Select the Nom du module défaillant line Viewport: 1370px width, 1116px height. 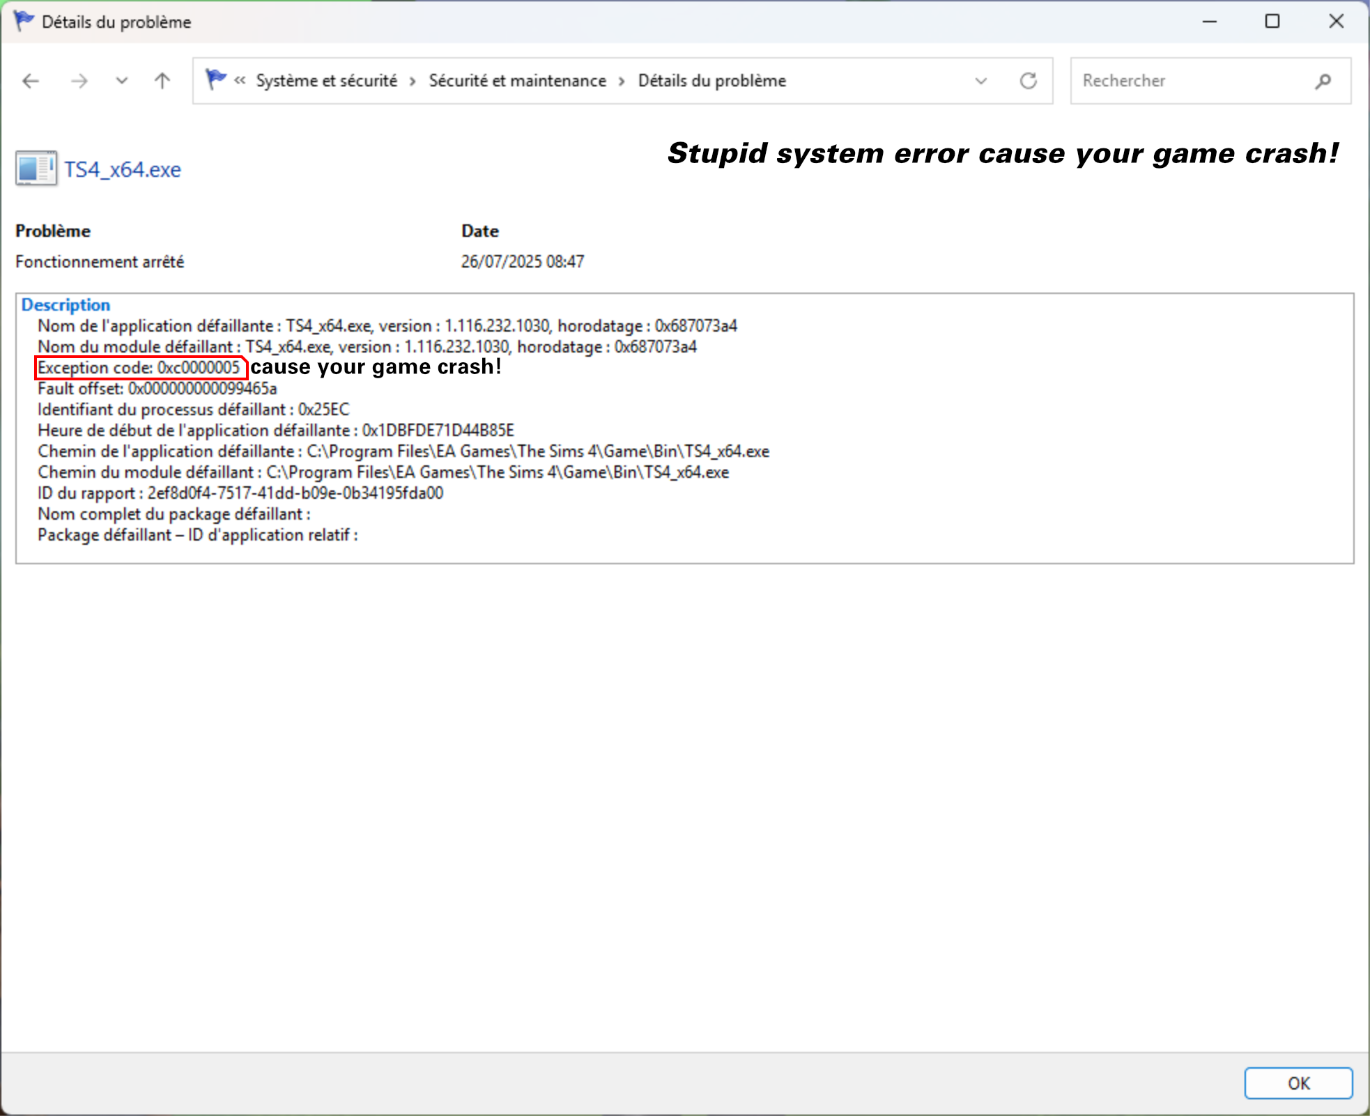[x=367, y=347]
